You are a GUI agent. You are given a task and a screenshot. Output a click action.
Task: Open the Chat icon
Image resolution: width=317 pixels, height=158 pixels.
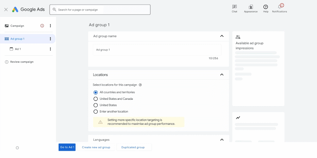coord(234,7)
